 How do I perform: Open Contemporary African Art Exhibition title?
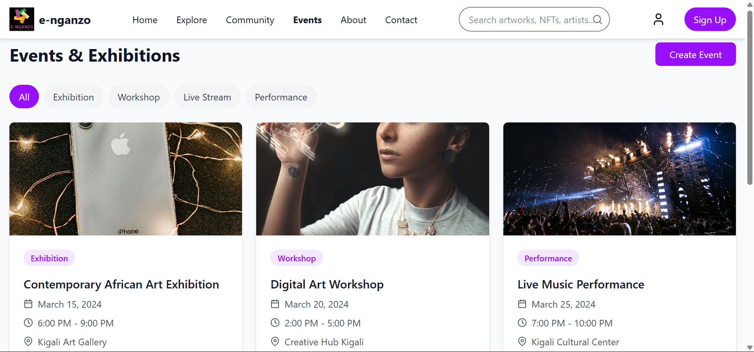point(121,284)
